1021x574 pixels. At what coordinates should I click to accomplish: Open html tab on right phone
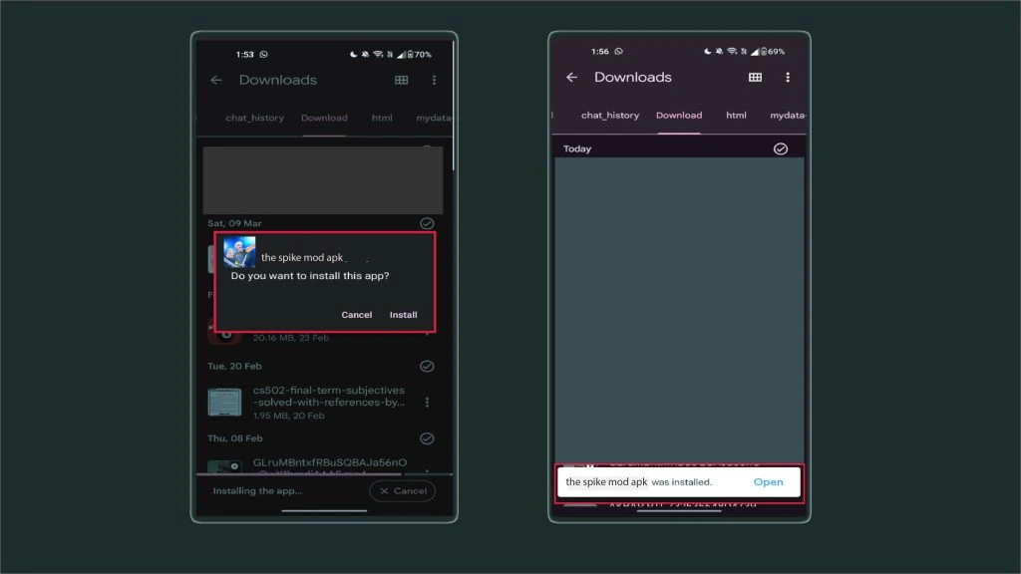click(x=736, y=115)
